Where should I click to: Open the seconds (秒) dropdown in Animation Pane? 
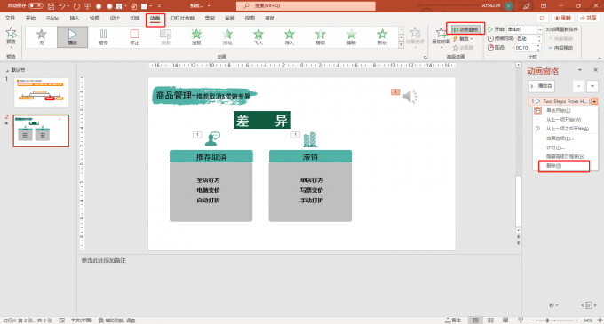[553, 305]
